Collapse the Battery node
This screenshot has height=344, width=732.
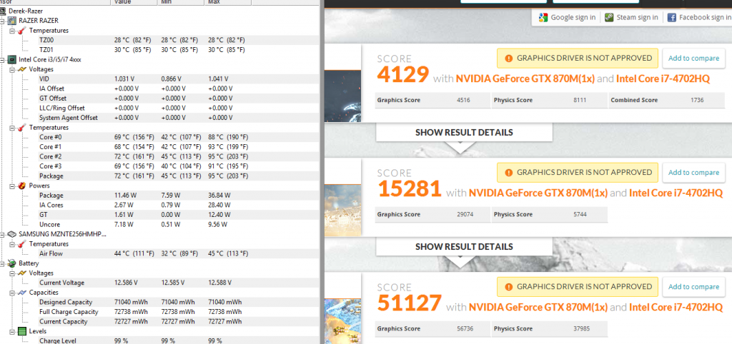coord(4,263)
